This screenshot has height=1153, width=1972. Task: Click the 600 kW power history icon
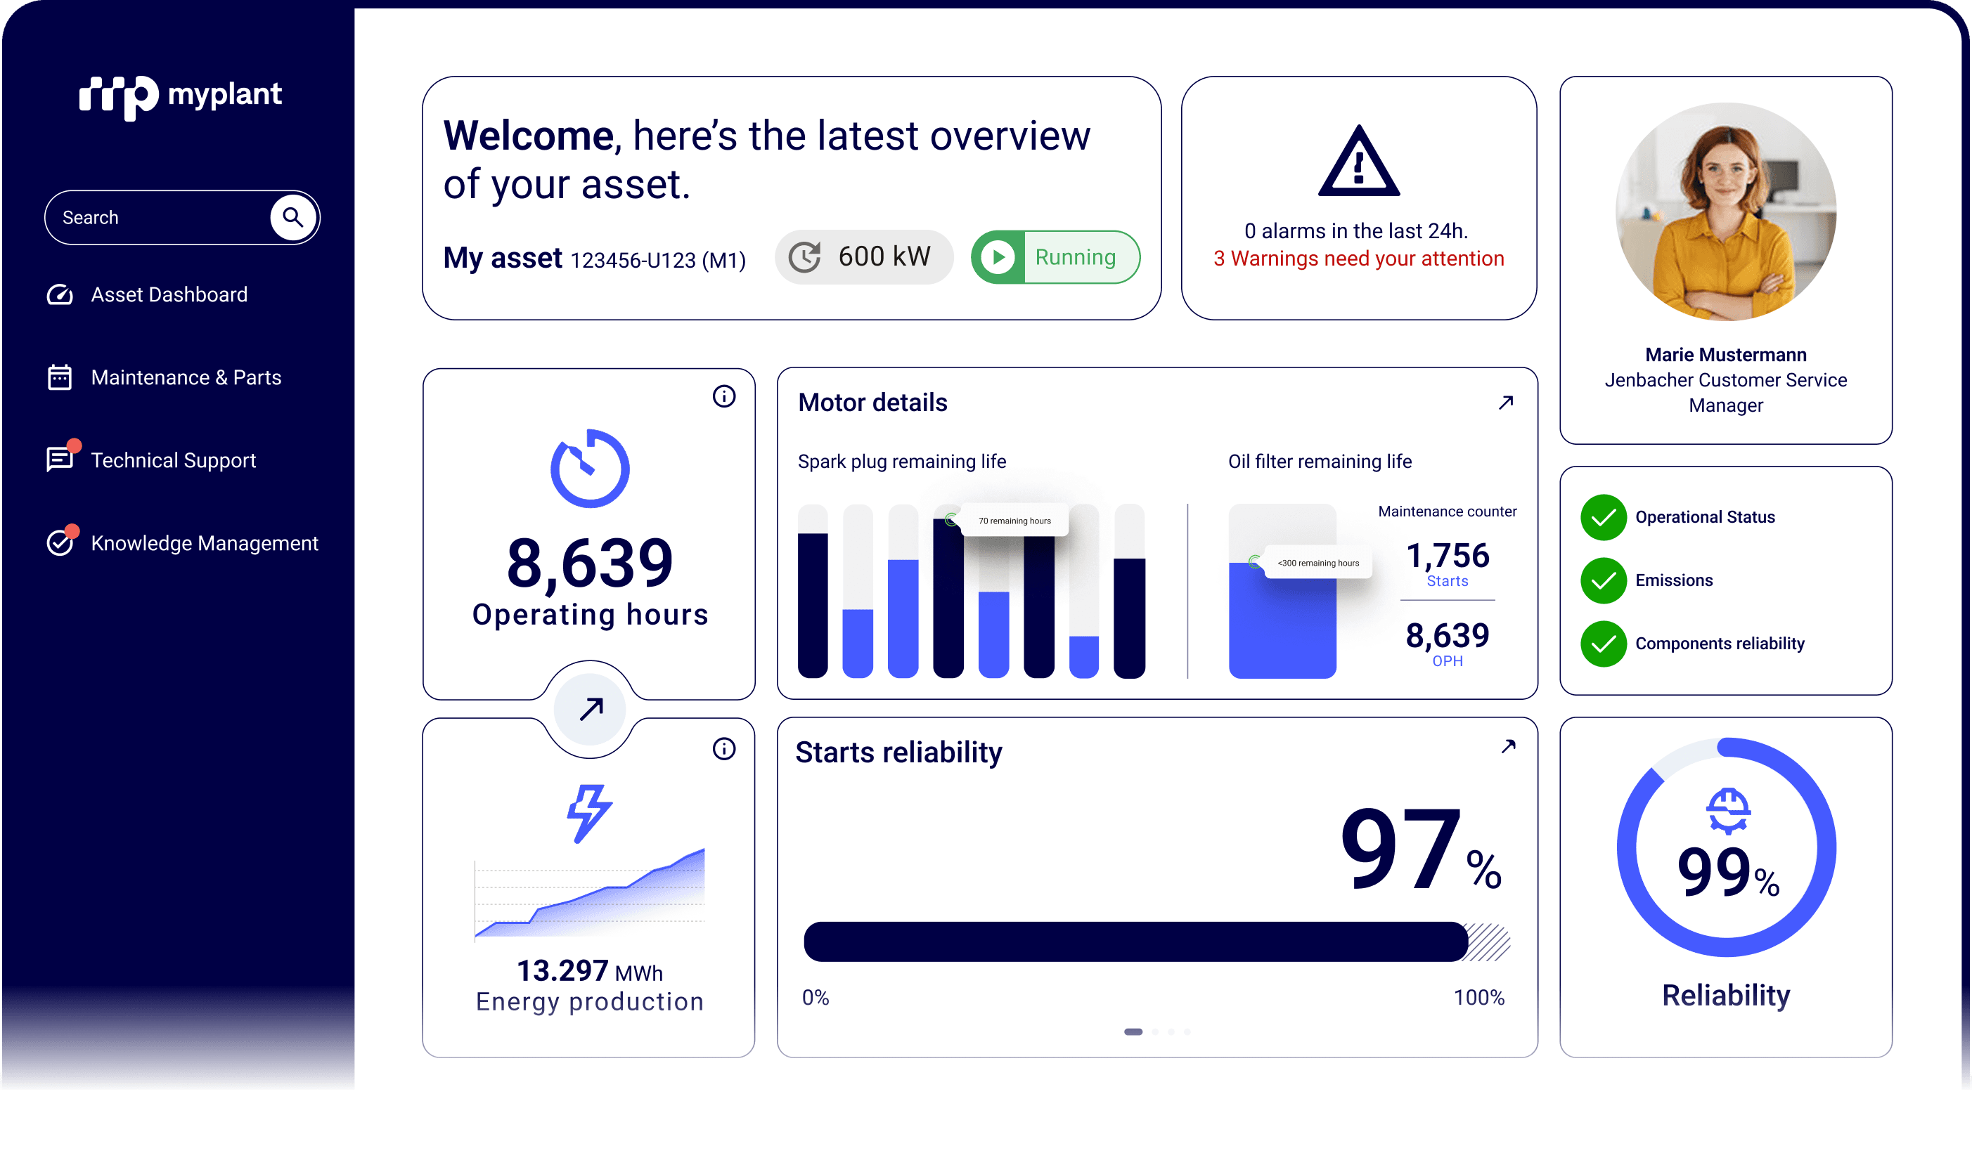tap(804, 256)
